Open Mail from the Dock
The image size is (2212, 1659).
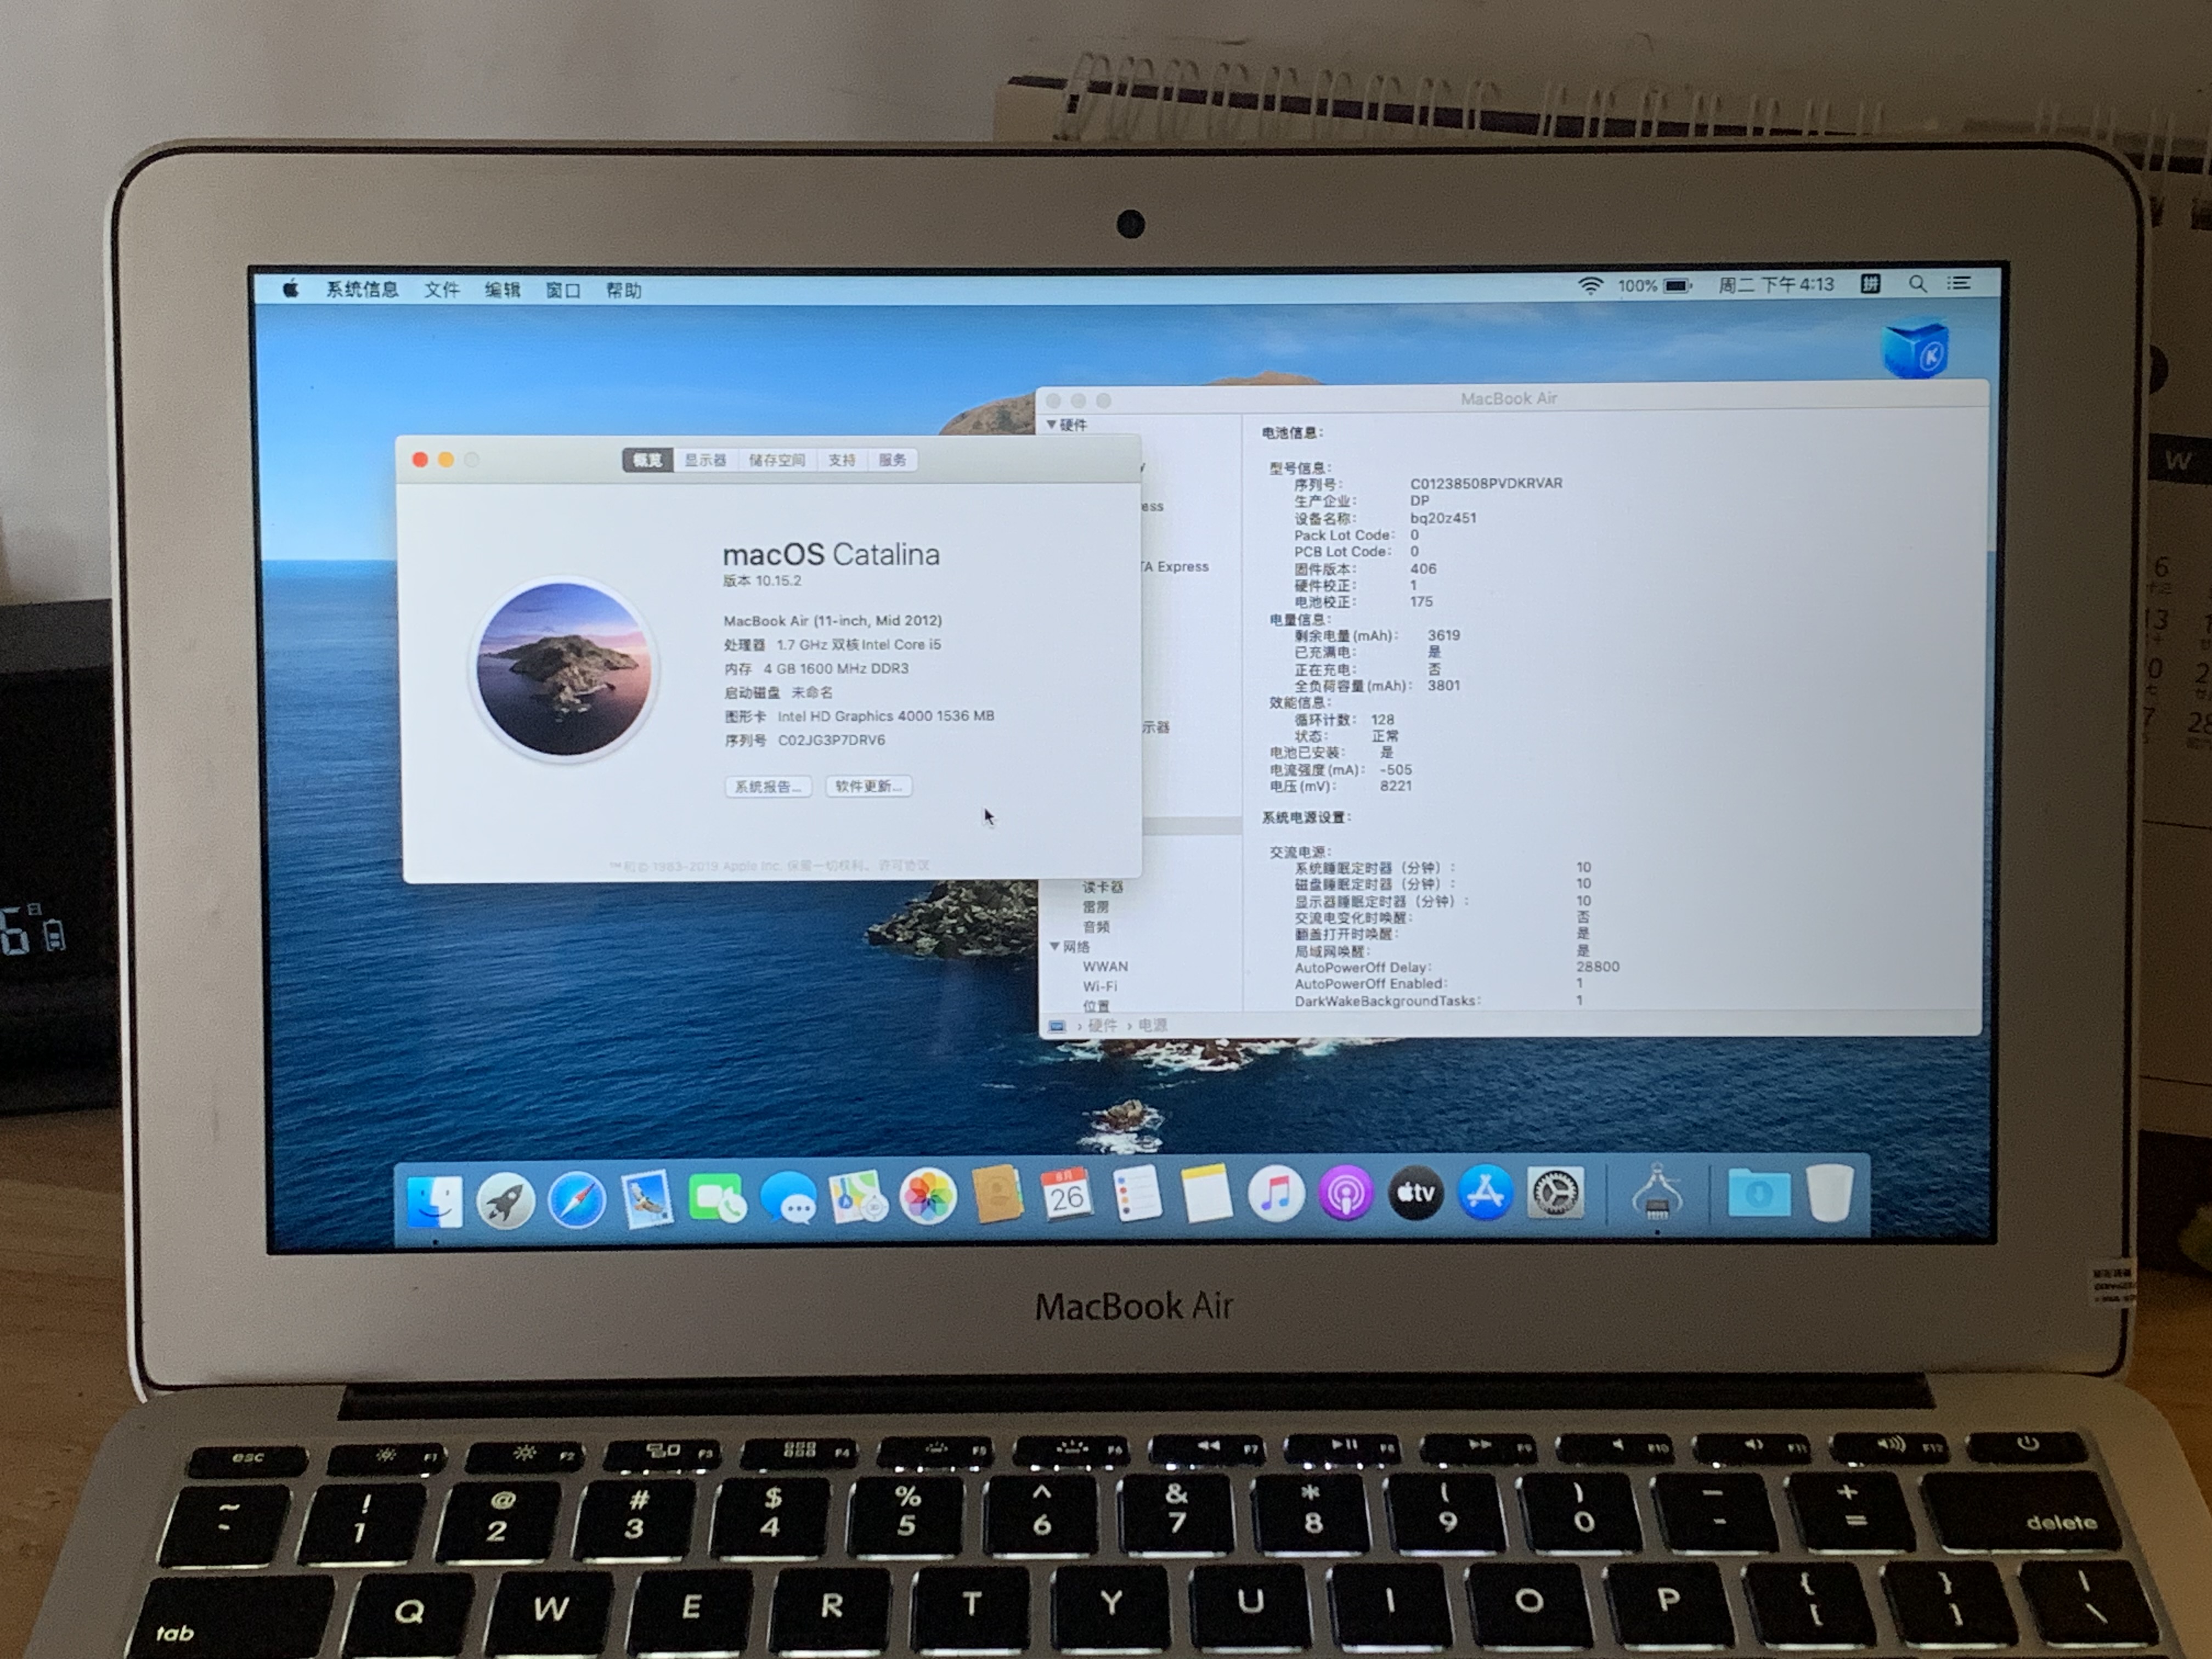646,1199
